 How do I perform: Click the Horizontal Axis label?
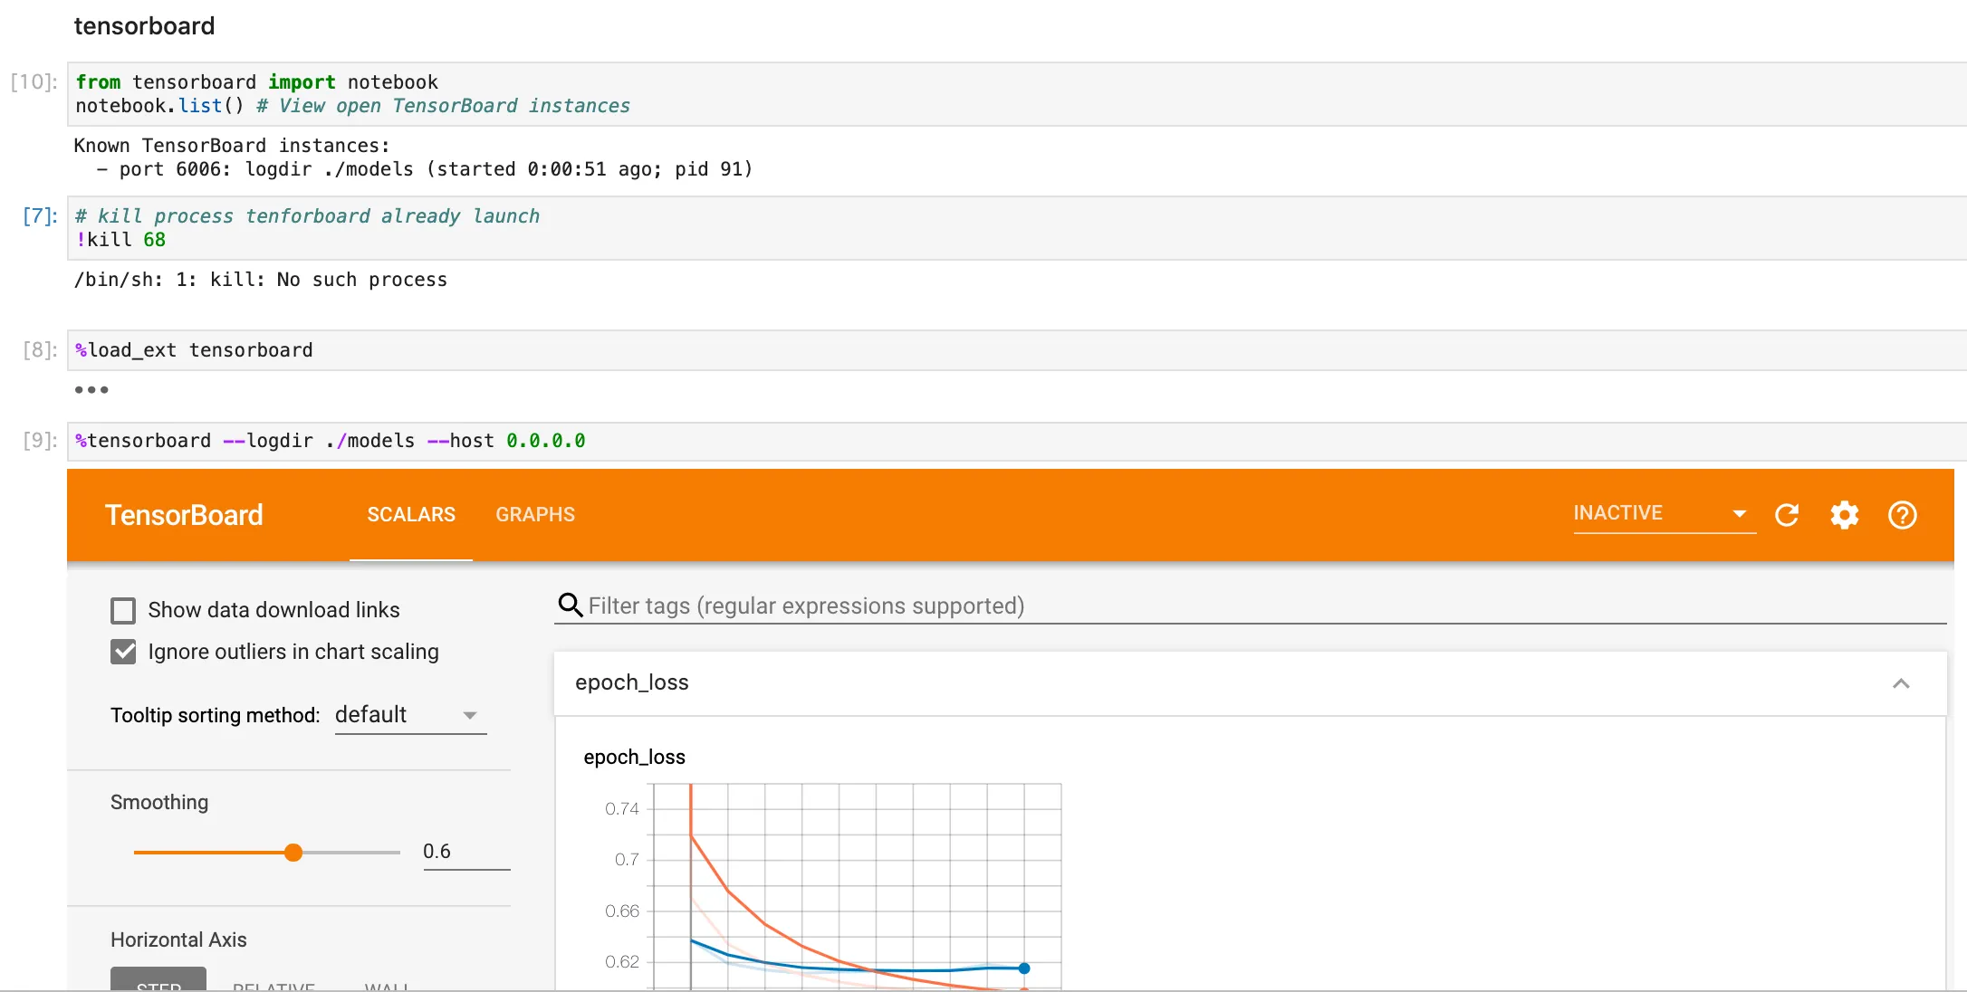pyautogui.click(x=178, y=940)
